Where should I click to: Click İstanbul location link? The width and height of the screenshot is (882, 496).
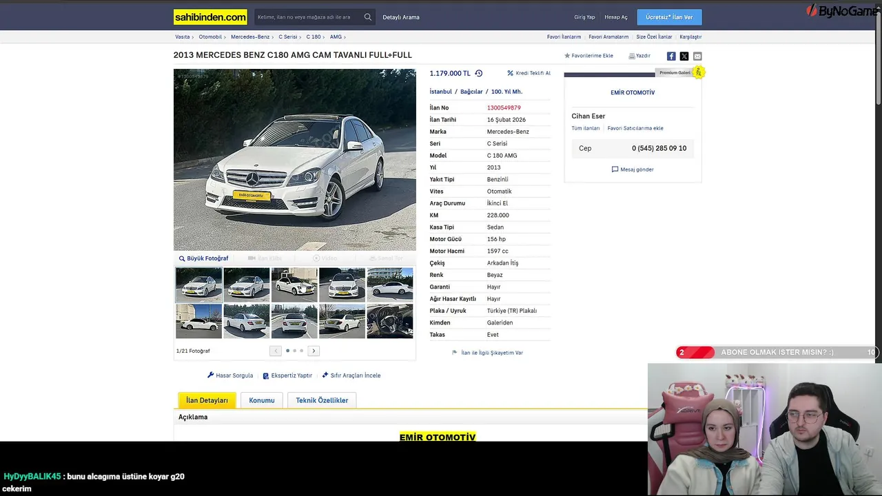click(441, 92)
